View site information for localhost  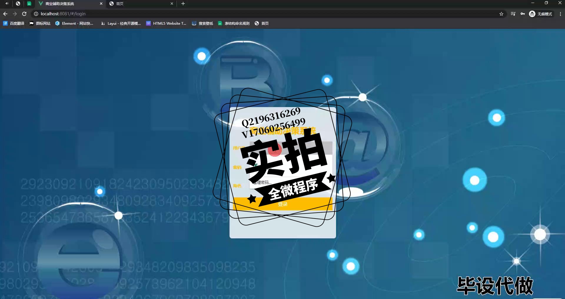(36, 14)
